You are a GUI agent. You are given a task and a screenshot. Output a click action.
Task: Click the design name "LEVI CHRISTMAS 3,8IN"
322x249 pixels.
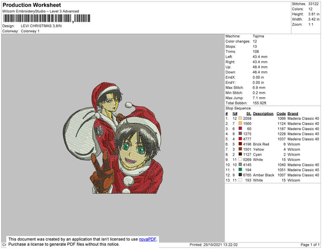pos(41,26)
